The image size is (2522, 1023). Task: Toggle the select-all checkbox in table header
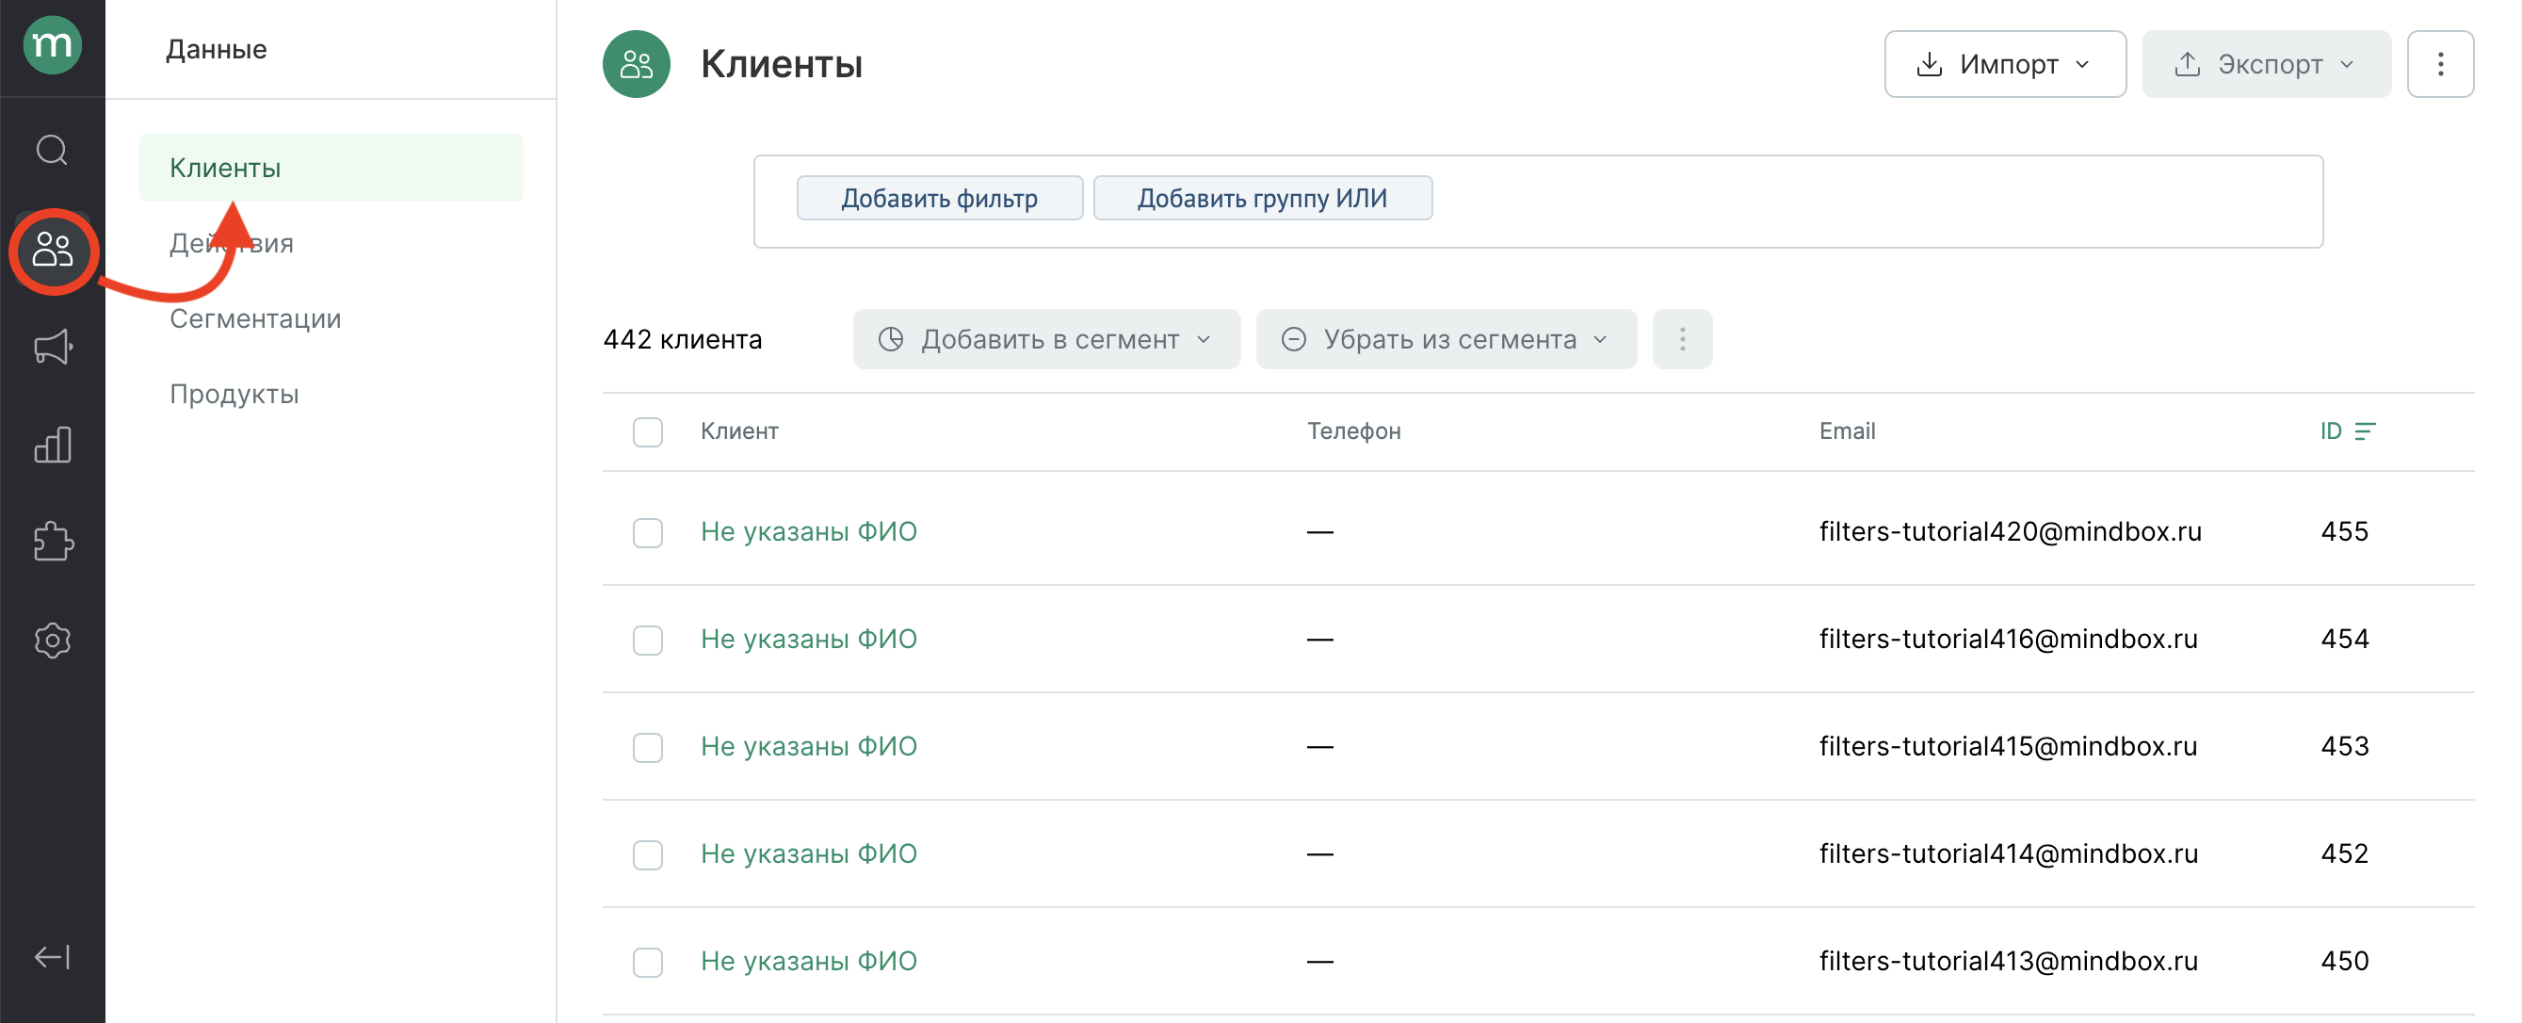click(x=647, y=431)
